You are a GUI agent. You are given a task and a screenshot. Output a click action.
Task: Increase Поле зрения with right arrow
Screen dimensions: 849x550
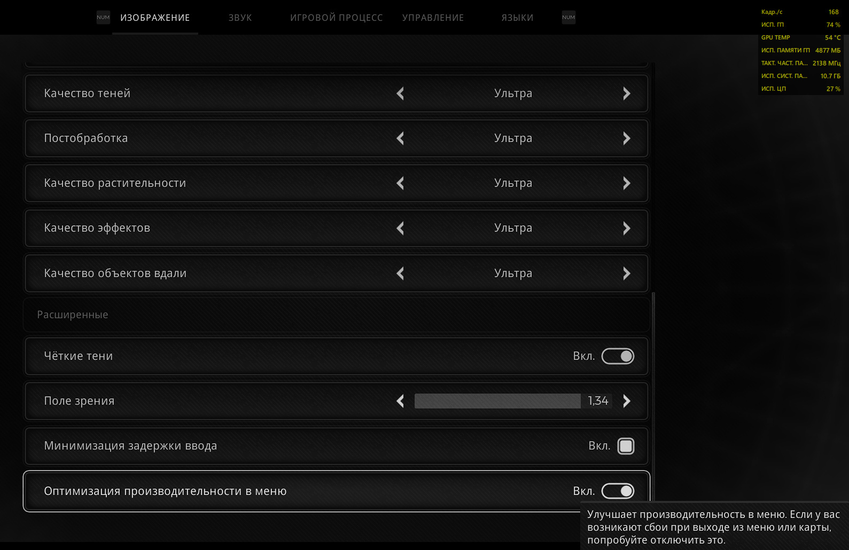pos(626,401)
